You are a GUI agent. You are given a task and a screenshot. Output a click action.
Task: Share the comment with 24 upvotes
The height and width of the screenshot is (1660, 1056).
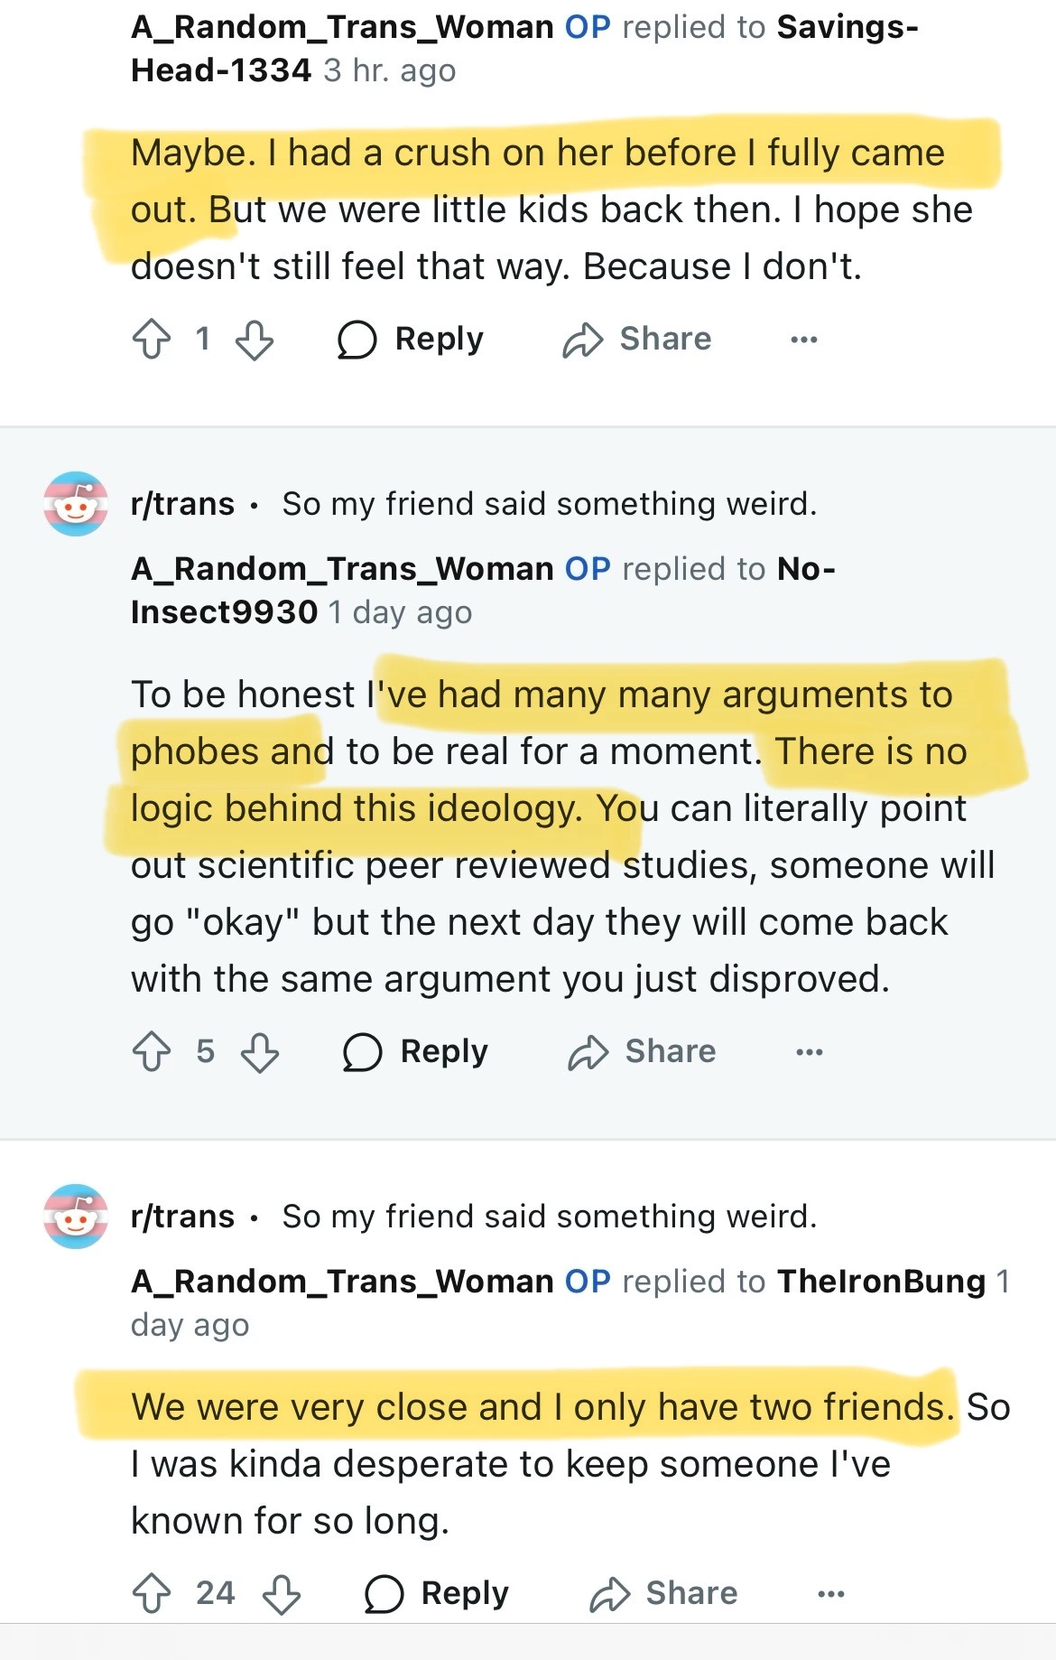[663, 1593]
